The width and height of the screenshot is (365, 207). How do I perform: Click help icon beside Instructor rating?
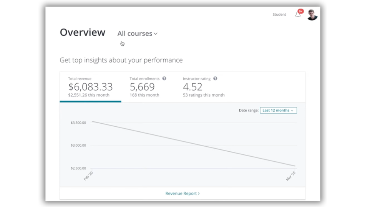point(215,79)
